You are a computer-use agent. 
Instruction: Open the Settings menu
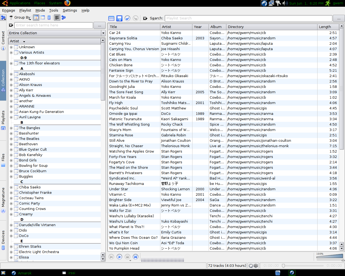70,11
